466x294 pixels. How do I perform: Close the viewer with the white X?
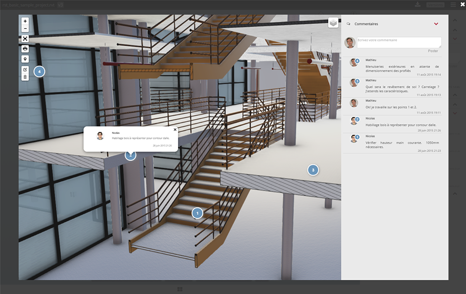pyautogui.click(x=463, y=4)
